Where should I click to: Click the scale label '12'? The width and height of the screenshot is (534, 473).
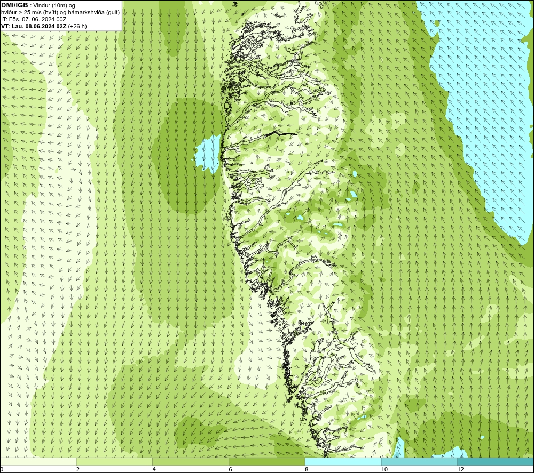[x=460, y=470]
